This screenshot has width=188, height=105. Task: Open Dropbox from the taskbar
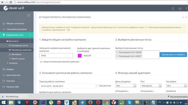click(67, 102)
